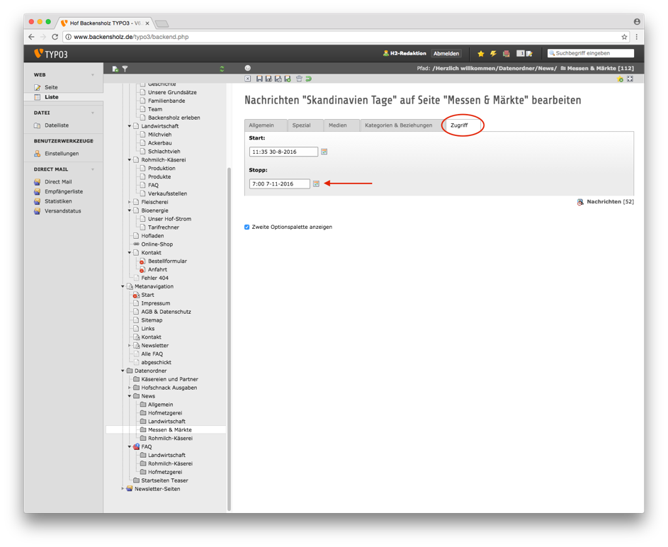Click the clear cache lightning icon
The width and height of the screenshot is (668, 547).
point(493,53)
